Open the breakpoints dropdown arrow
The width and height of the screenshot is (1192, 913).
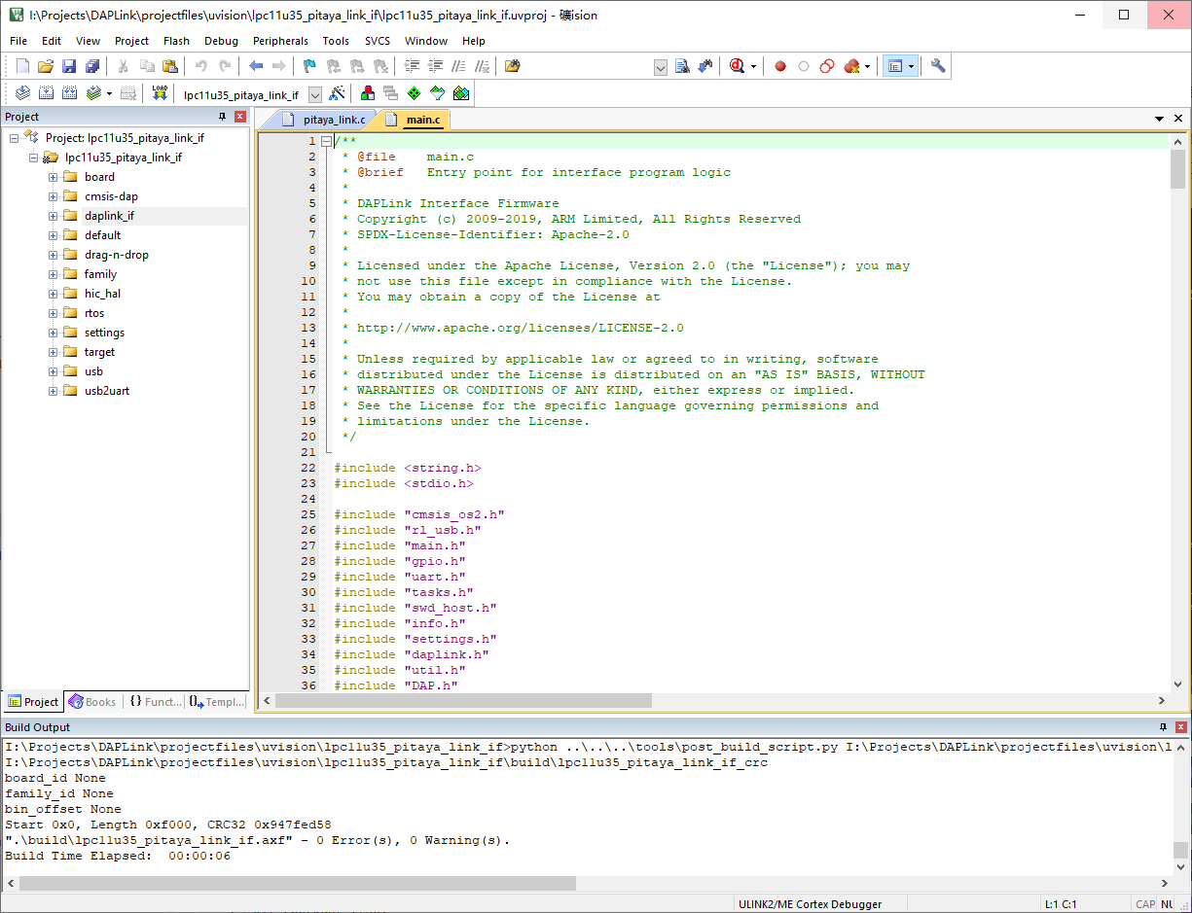(x=867, y=67)
